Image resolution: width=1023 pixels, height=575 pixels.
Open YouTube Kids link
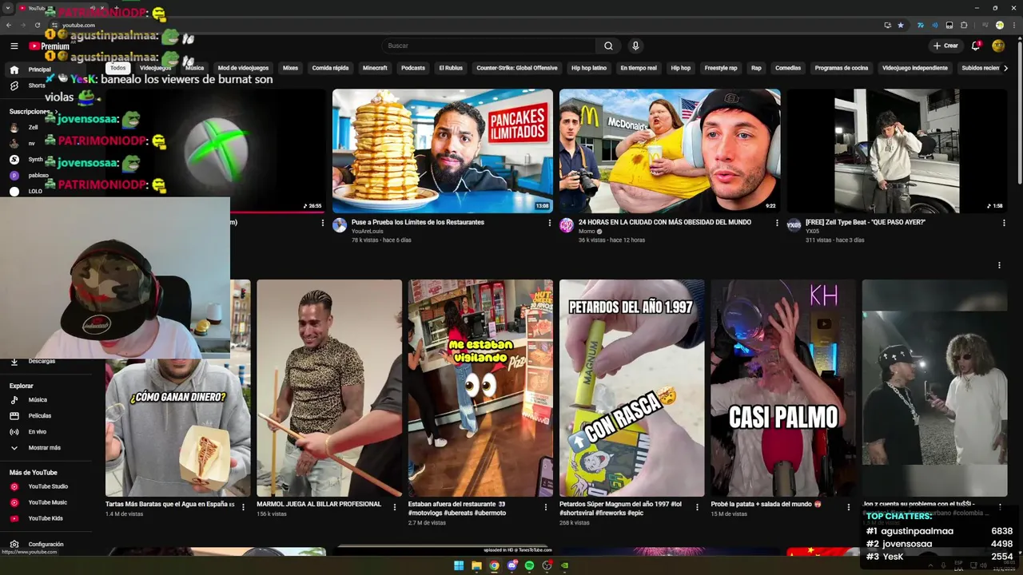tap(45, 518)
